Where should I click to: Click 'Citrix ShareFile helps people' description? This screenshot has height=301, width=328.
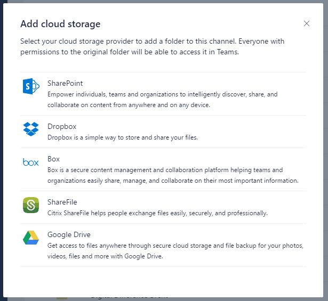tap(157, 213)
